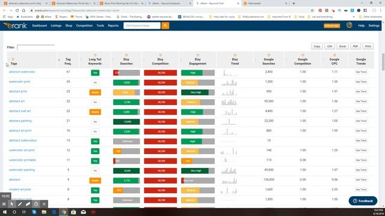Reload the browser page
This screenshot has width=385, height=216.
coord(17,11)
